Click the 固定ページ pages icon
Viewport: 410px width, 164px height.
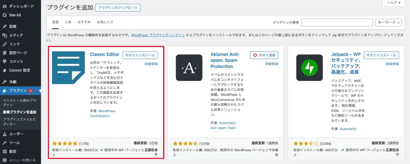click(x=4, y=53)
